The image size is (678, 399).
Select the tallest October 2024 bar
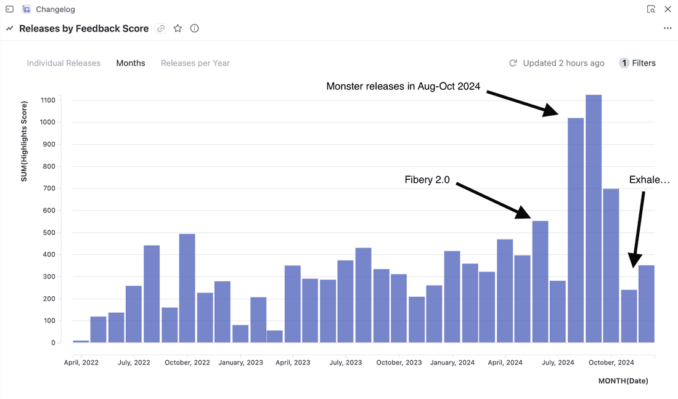[592, 216]
